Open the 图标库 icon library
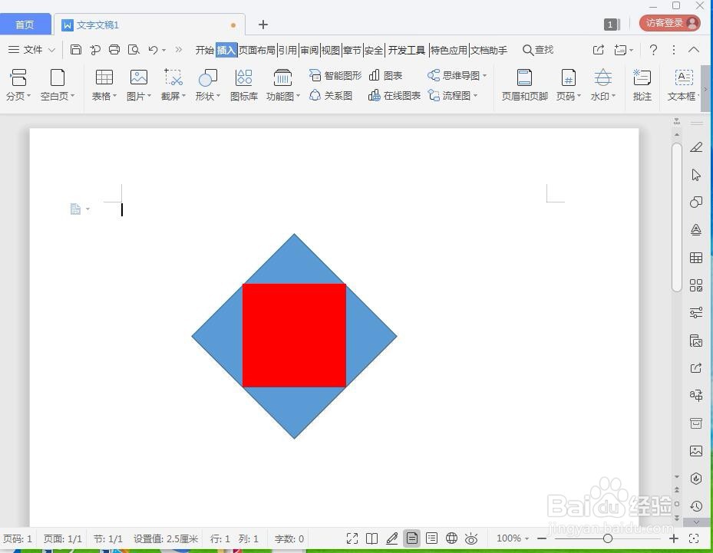The height and width of the screenshot is (553, 713). pyautogui.click(x=244, y=77)
